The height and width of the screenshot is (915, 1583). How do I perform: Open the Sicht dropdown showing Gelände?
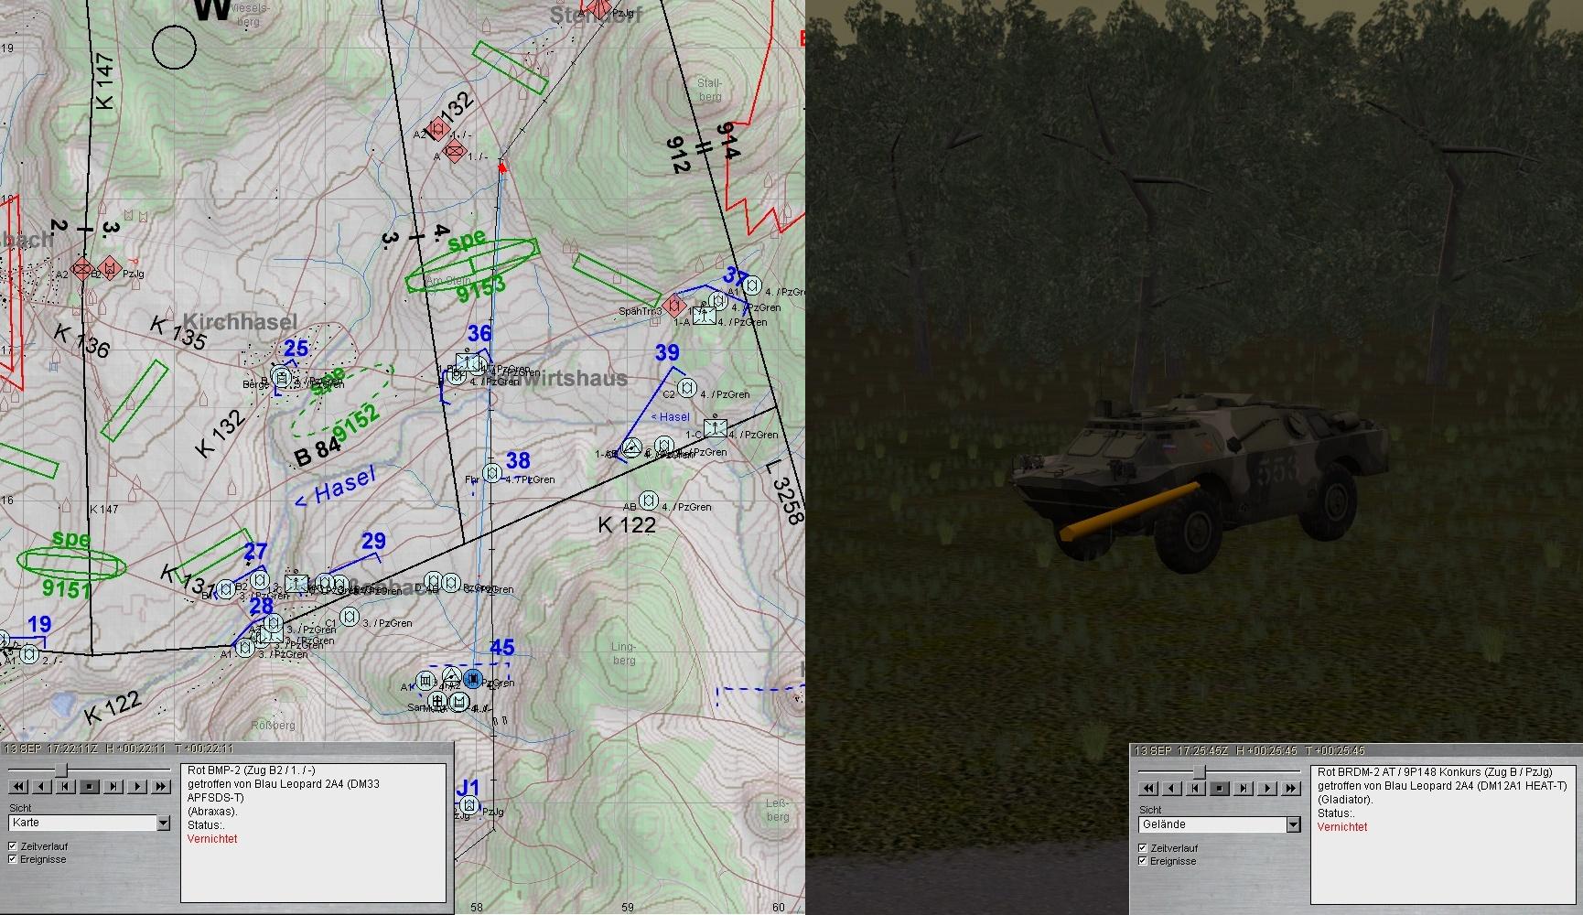(x=1293, y=825)
